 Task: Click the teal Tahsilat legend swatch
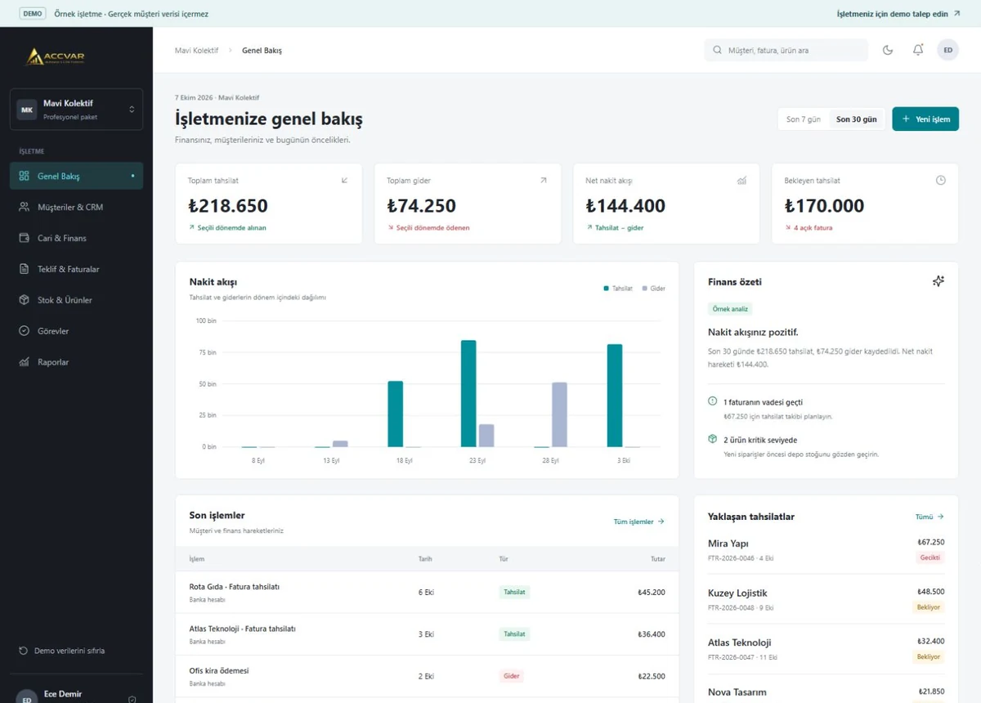606,289
